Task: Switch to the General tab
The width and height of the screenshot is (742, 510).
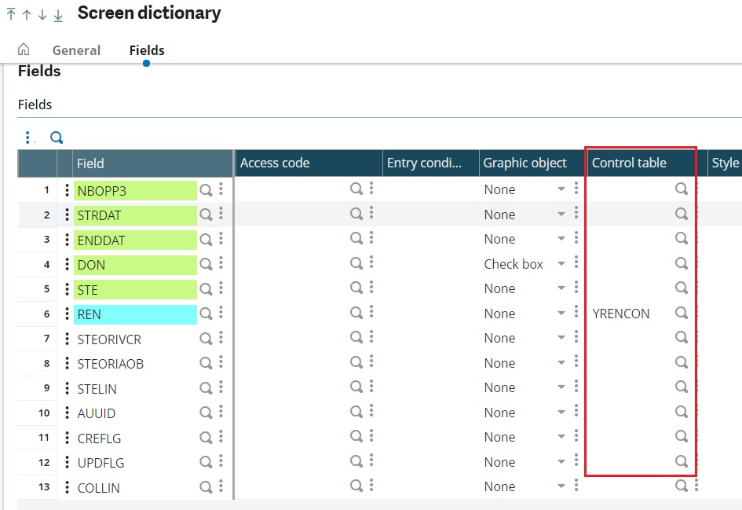Action: tap(76, 50)
